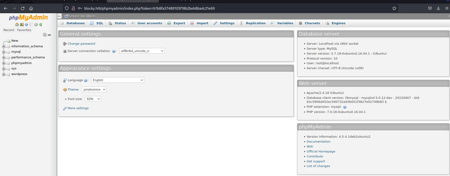Image resolution: width=450 pixels, height=176 pixels.
Task: Click the browser home icon
Action: point(31,8)
